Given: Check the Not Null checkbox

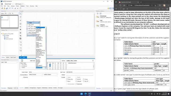Looking at the screenshot, I should (76, 79).
